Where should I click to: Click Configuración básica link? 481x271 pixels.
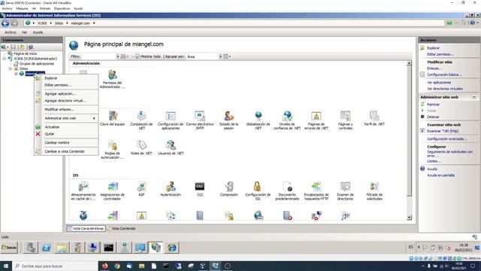click(444, 75)
